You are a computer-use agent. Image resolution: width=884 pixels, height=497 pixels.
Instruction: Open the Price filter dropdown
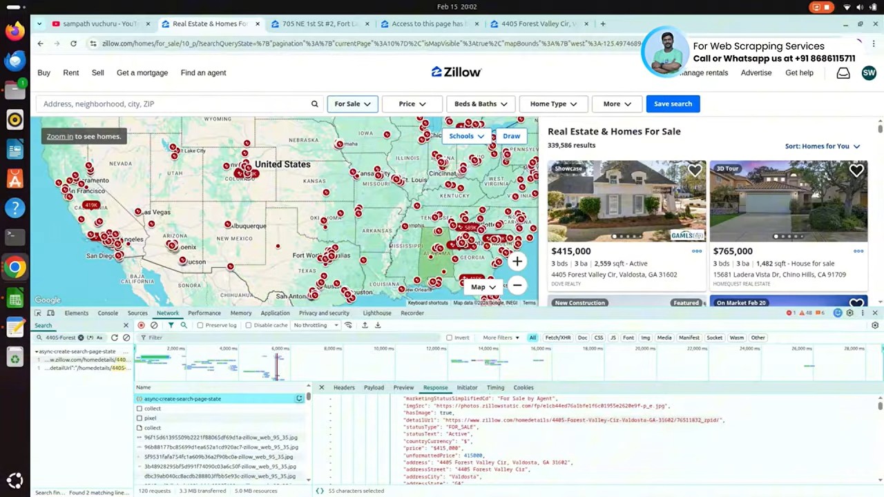pos(412,104)
